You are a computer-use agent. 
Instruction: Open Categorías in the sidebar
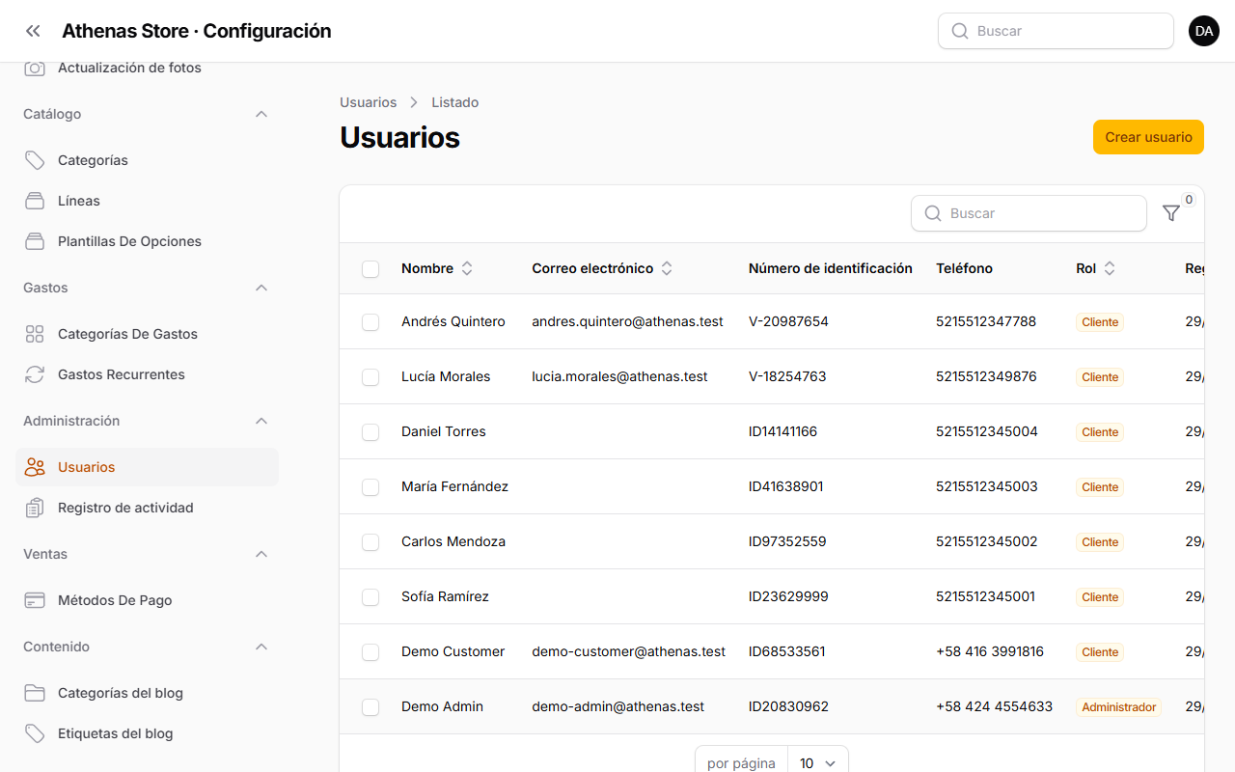(x=147, y=160)
